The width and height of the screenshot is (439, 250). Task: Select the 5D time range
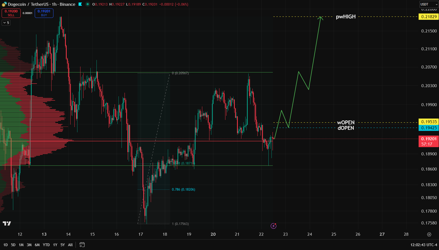(x=13, y=245)
